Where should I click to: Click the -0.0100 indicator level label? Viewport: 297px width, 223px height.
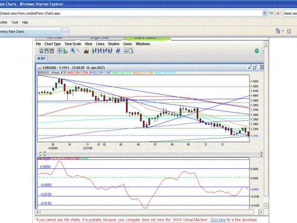[46, 194]
